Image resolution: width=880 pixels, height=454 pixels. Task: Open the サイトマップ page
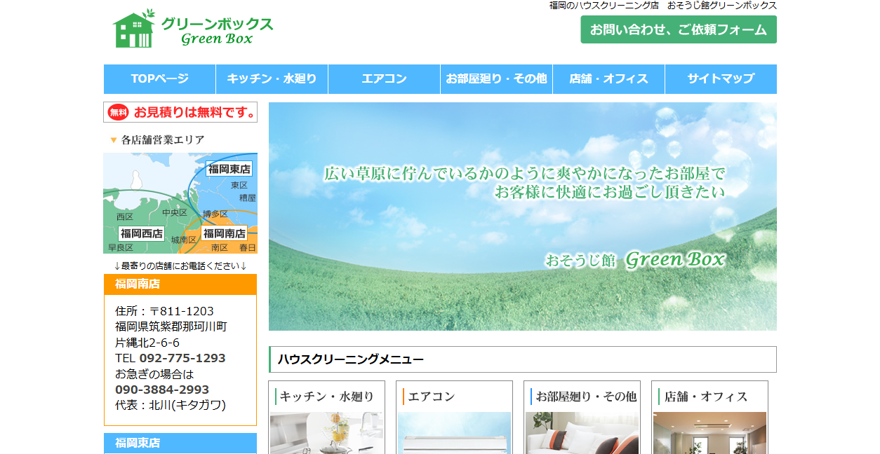tap(721, 79)
